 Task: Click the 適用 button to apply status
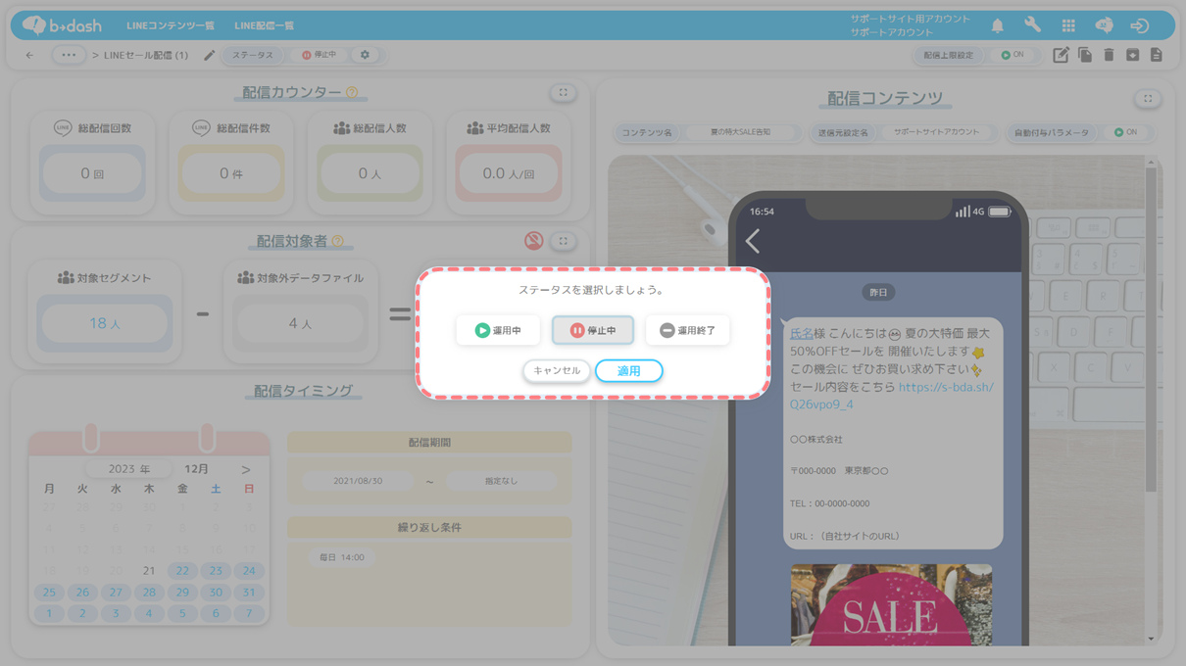[628, 371]
